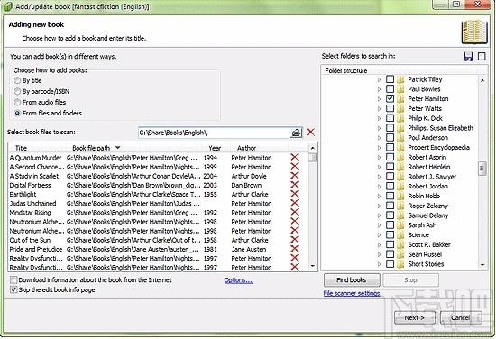Click the Science folder icon

pyautogui.click(x=400, y=234)
